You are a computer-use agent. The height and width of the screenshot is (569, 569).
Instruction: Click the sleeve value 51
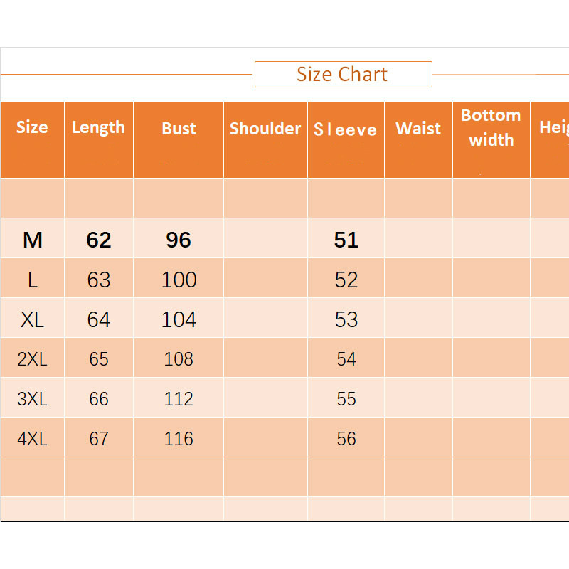tap(346, 240)
